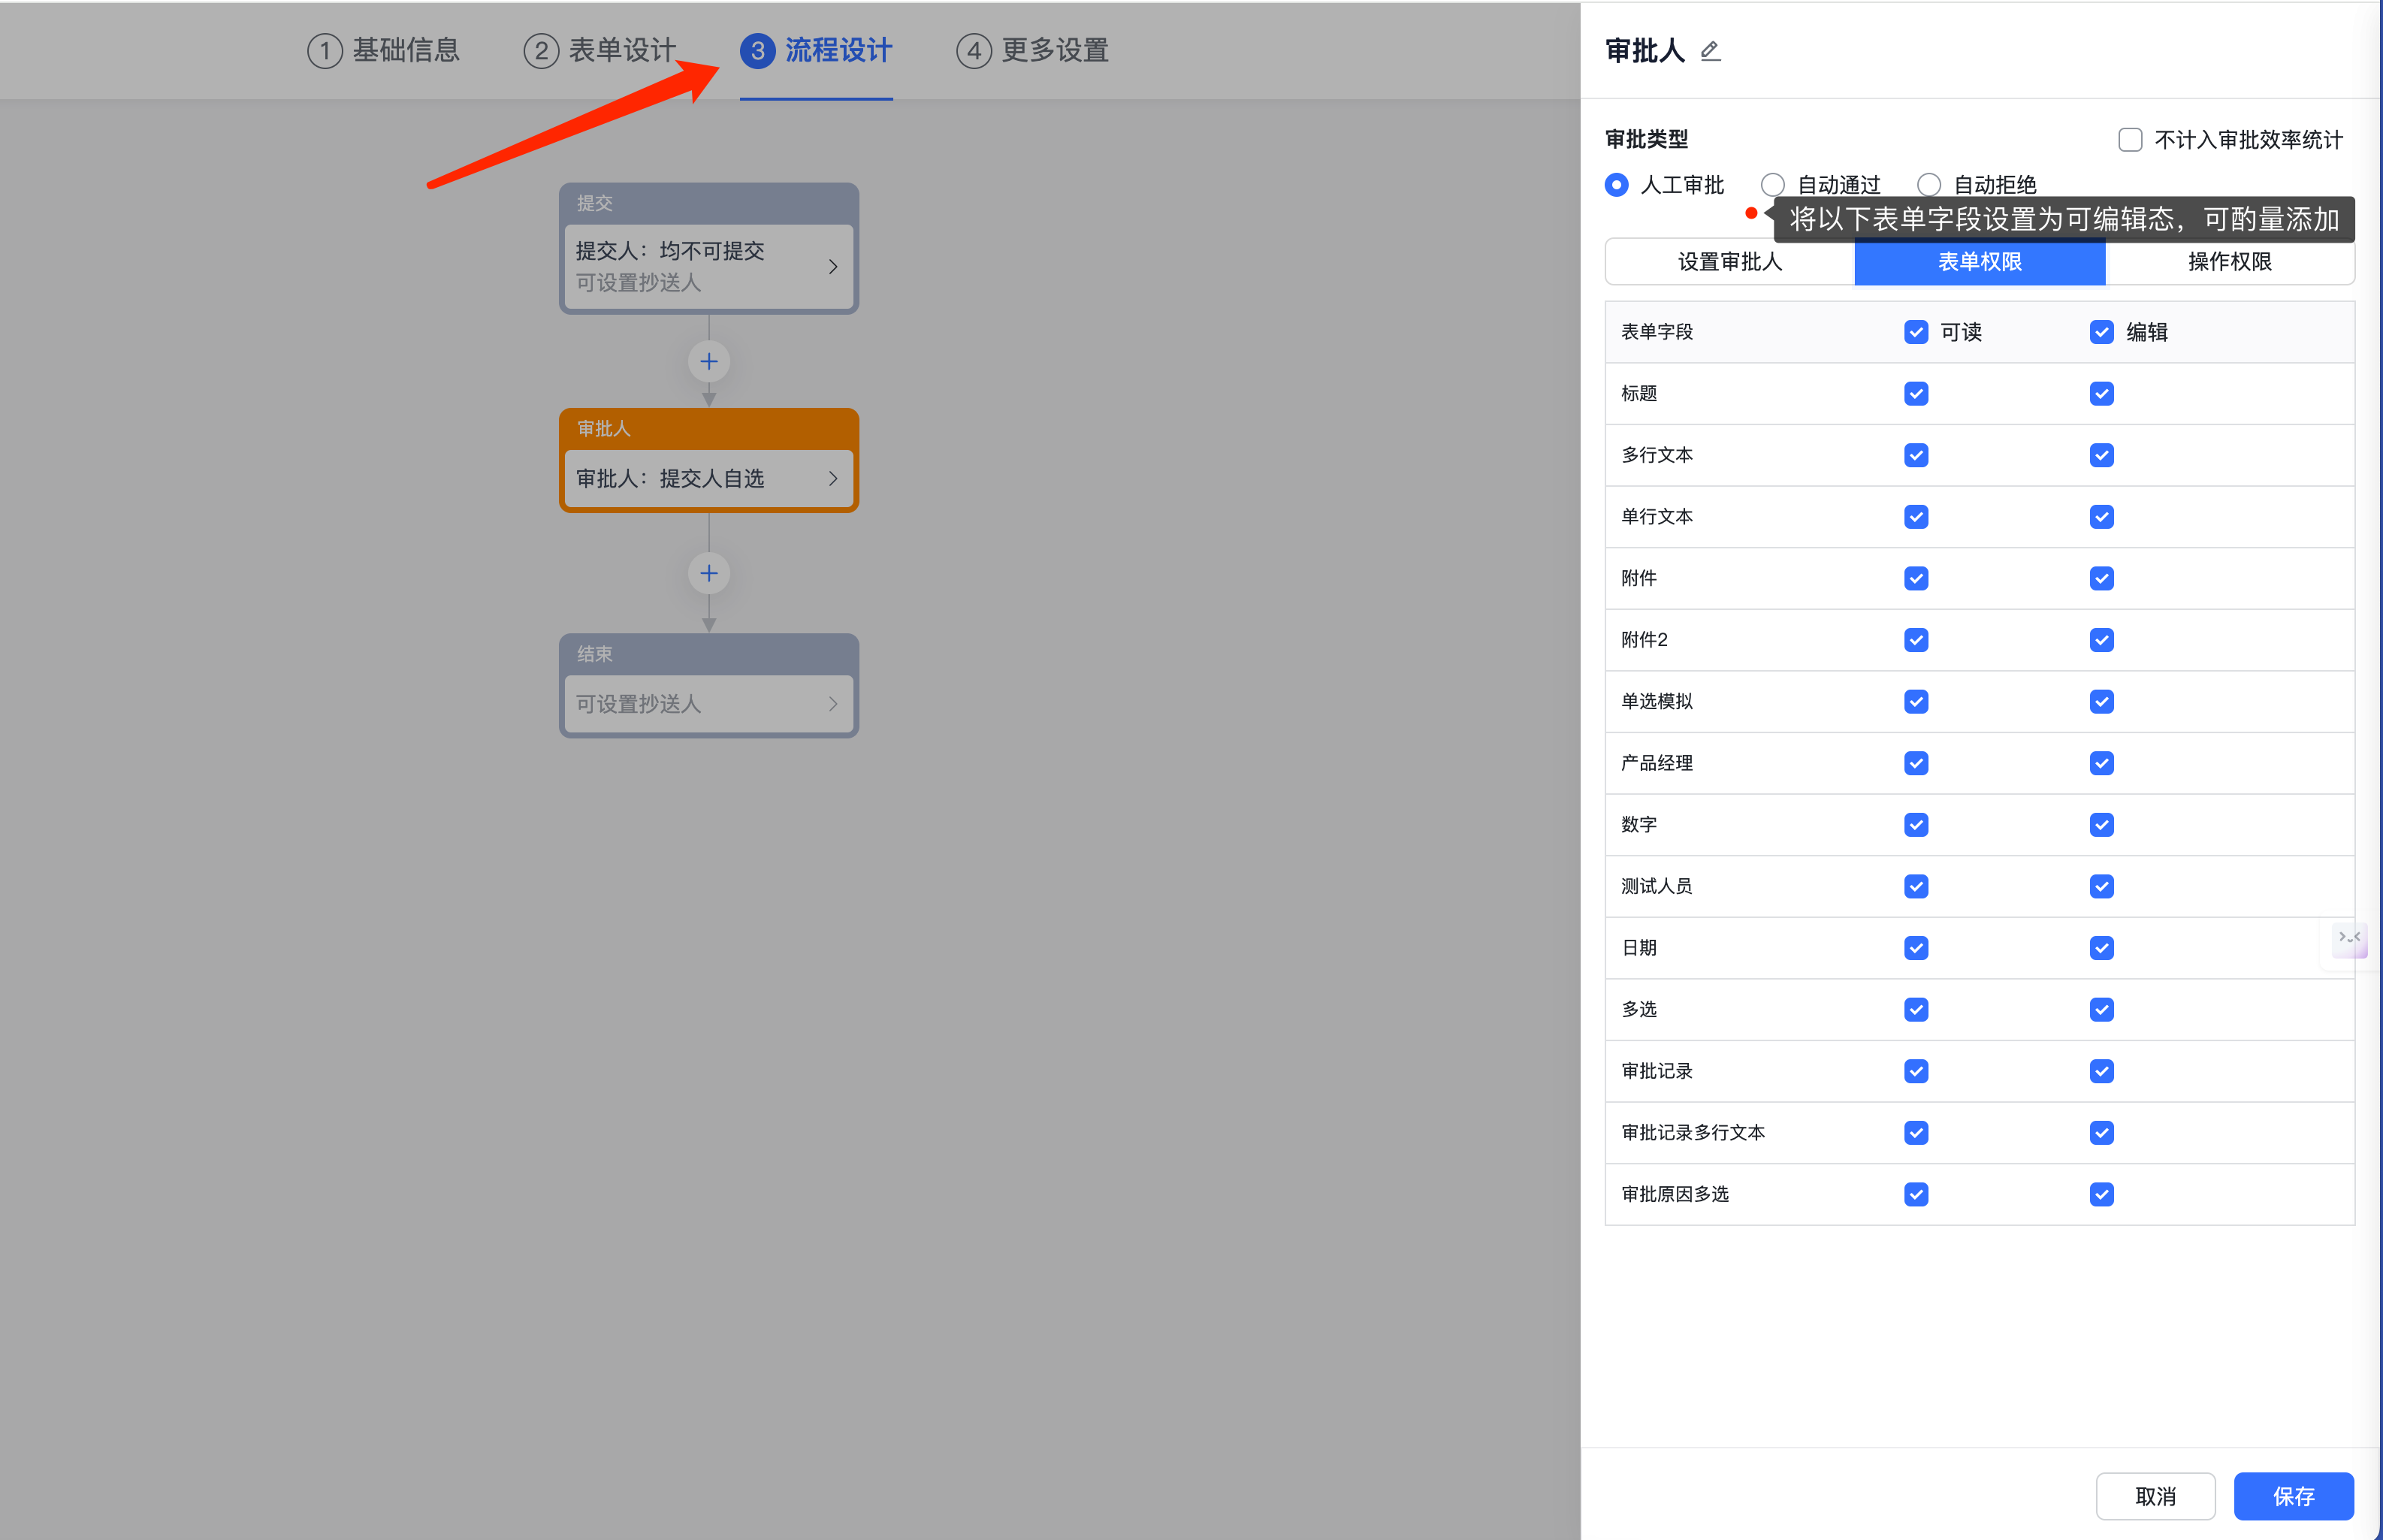Check 不计入审批效率统计 checkbox
The image size is (2383, 1540).
point(2130,140)
